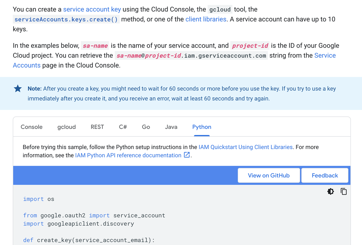Click the Feedback button
This screenshot has width=362, height=245.
click(x=325, y=176)
